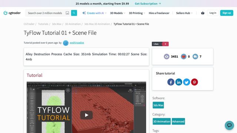Open Hire a Freelancer page
Image resolution: width=237 pixels, height=133 pixels.
click(x=159, y=13)
